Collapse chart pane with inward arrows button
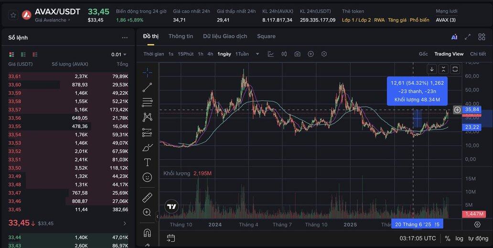This screenshot has height=248, width=493. coord(443,69)
